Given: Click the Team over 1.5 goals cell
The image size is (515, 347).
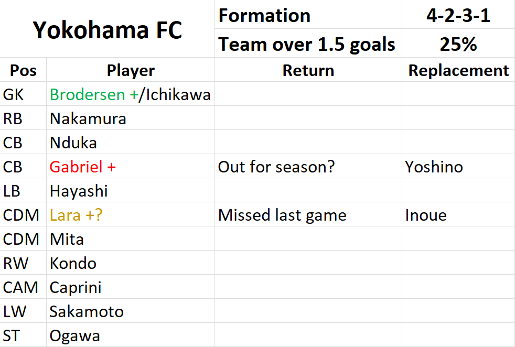Looking at the screenshot, I should [308, 44].
